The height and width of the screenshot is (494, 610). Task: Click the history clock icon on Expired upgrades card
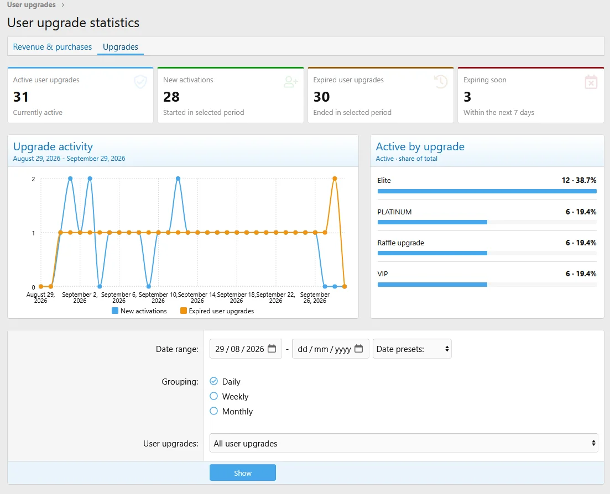tap(441, 82)
